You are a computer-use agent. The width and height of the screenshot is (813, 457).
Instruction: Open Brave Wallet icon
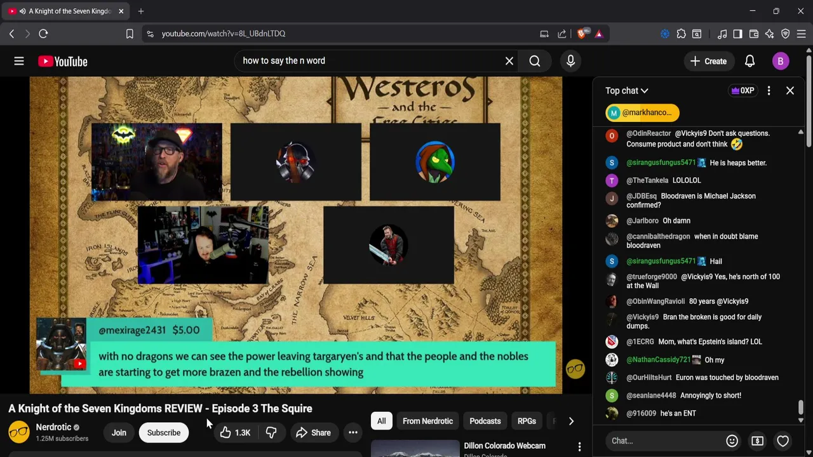pyautogui.click(x=754, y=34)
